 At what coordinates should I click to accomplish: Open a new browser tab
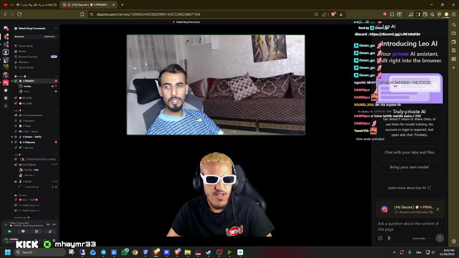click(122, 5)
